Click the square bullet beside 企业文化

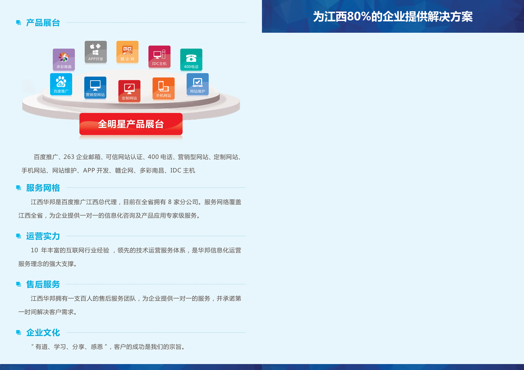(19, 333)
